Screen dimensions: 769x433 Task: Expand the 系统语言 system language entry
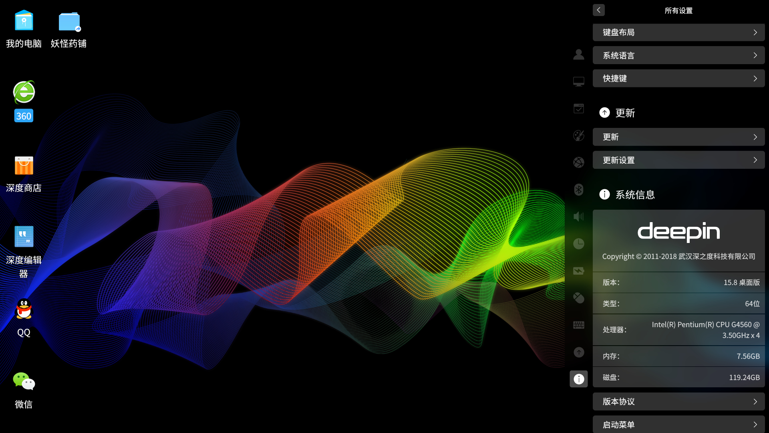(678, 55)
